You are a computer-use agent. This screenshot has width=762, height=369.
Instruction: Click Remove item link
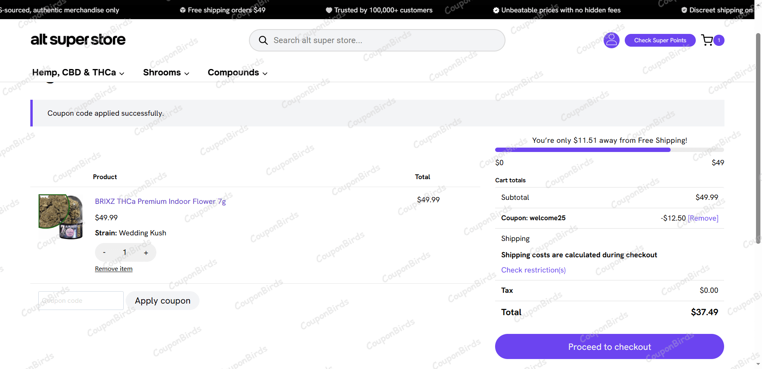pyautogui.click(x=114, y=269)
